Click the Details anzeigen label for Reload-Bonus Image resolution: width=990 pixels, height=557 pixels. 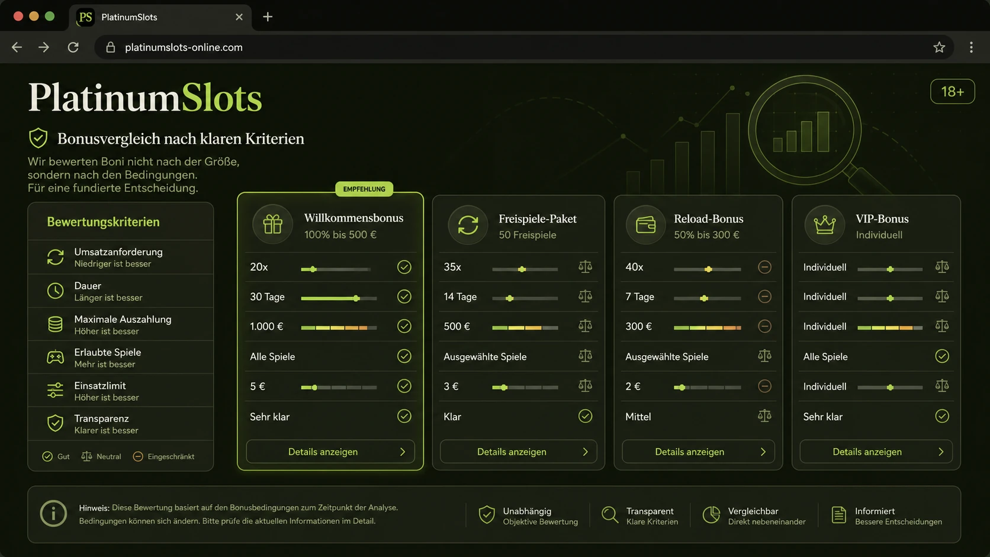[x=689, y=452]
